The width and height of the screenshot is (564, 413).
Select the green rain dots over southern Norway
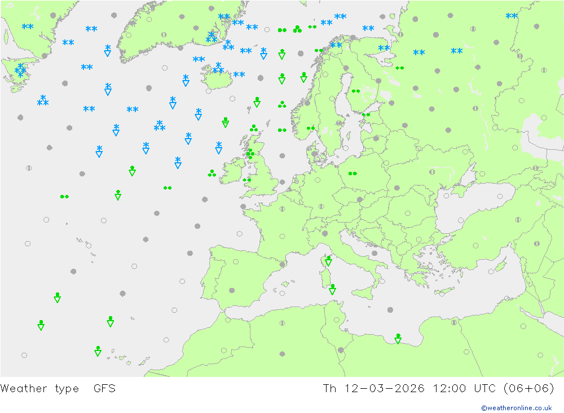tap(311, 128)
